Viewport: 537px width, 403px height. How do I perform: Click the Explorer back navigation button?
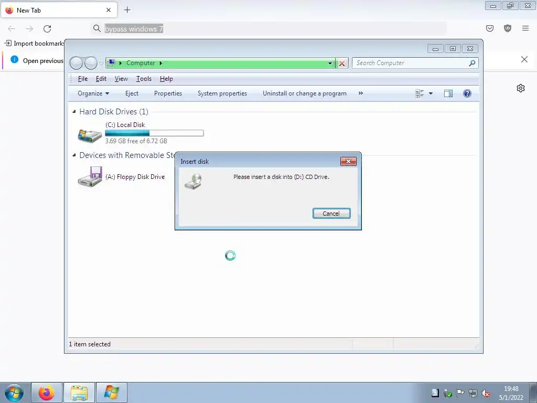(76, 63)
